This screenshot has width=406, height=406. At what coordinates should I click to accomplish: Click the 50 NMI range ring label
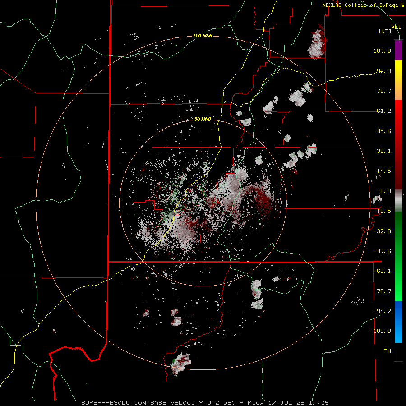pyautogui.click(x=203, y=119)
